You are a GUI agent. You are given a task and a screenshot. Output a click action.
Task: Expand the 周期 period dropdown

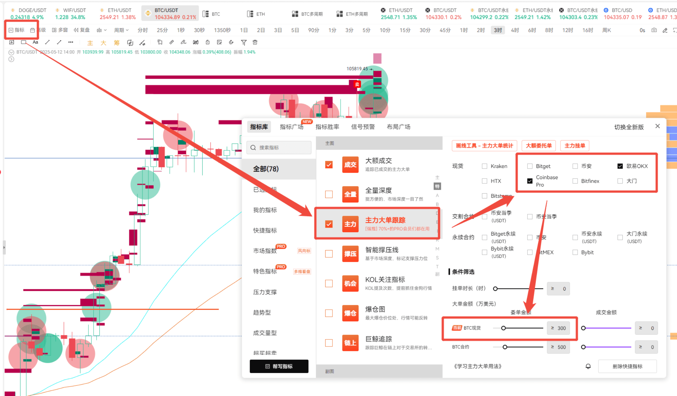pyautogui.click(x=121, y=30)
